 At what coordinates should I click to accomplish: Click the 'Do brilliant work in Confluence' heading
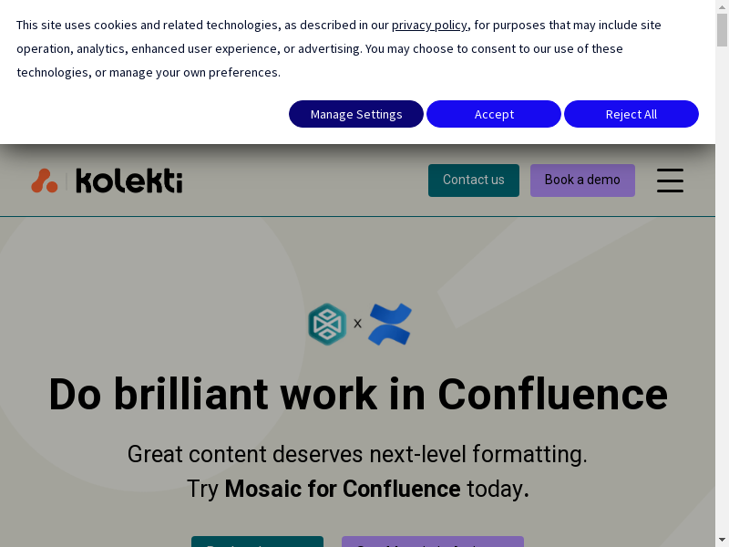[x=357, y=394]
